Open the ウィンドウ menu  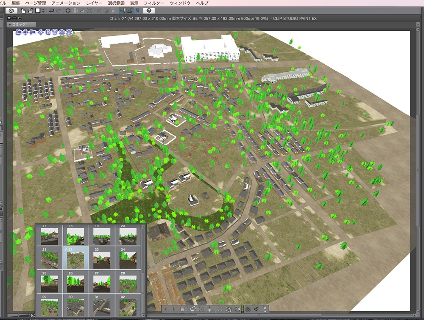tap(180, 3)
